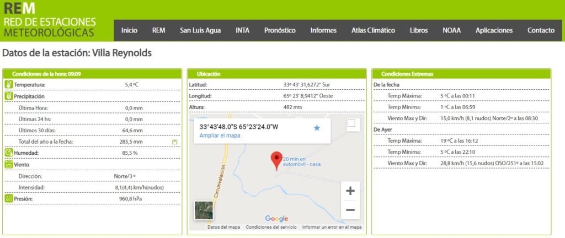Click the rain gauge icon beside Precipitación
Viewport: 565px width, 238px height.
coord(9,96)
